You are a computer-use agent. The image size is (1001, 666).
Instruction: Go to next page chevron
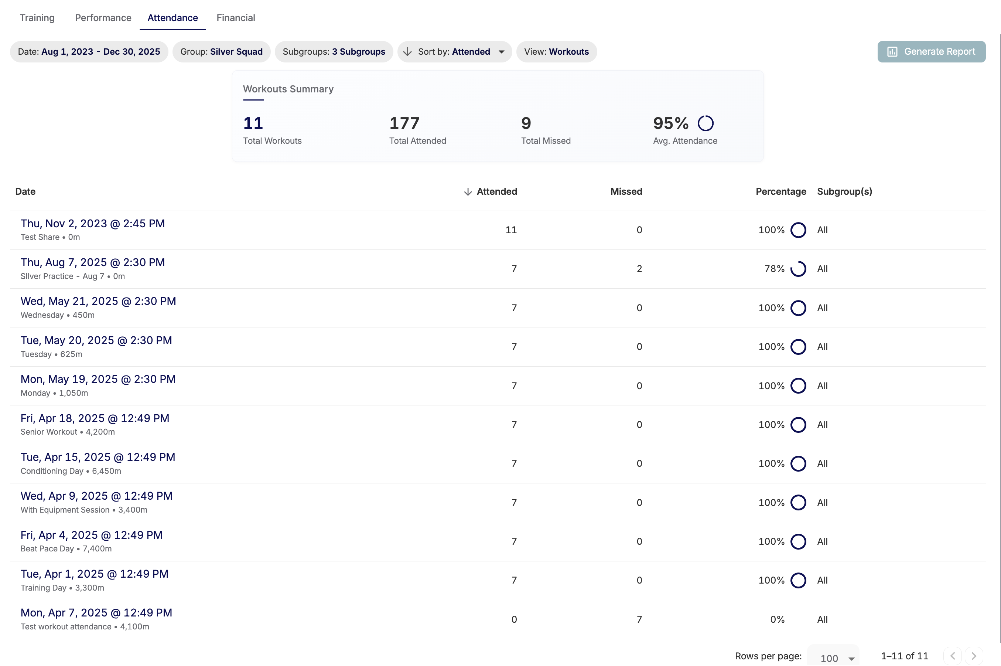974,656
